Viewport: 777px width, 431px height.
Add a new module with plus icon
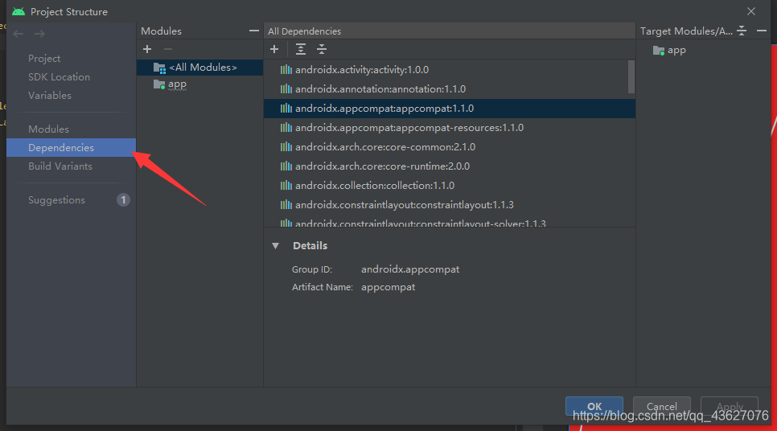click(x=147, y=49)
